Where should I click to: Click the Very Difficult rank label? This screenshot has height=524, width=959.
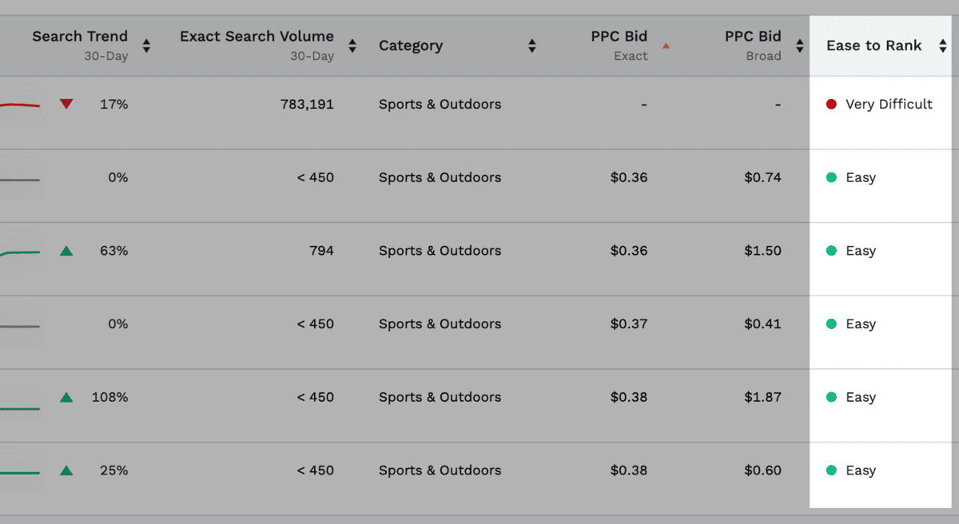[889, 104]
